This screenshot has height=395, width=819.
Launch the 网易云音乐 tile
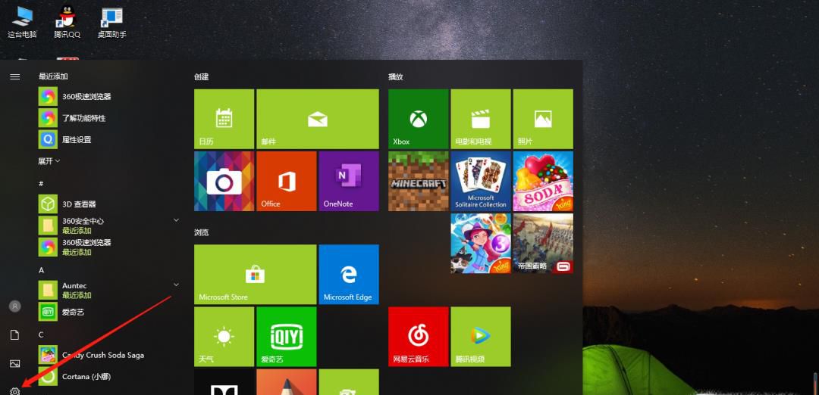click(x=418, y=336)
